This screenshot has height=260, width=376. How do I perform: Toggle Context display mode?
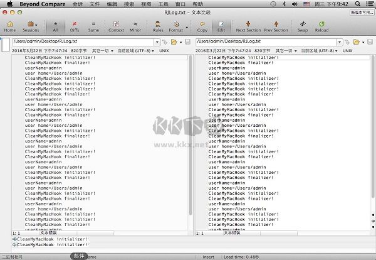[x=116, y=26]
